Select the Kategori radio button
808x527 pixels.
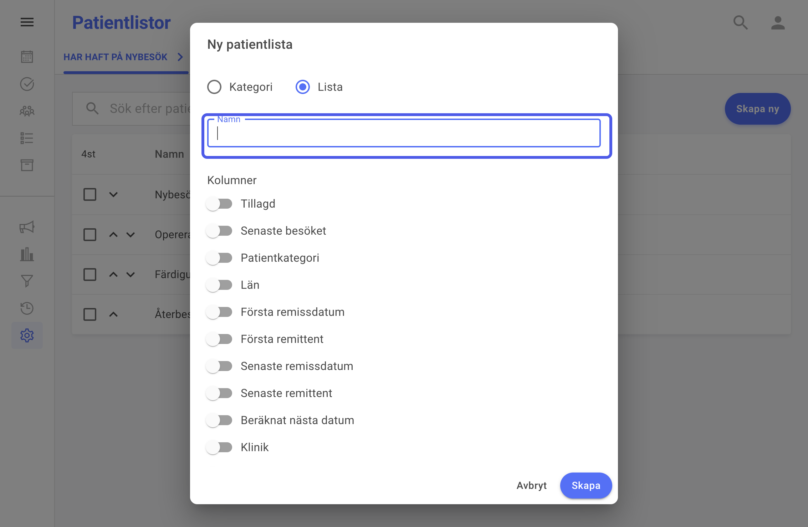point(214,87)
